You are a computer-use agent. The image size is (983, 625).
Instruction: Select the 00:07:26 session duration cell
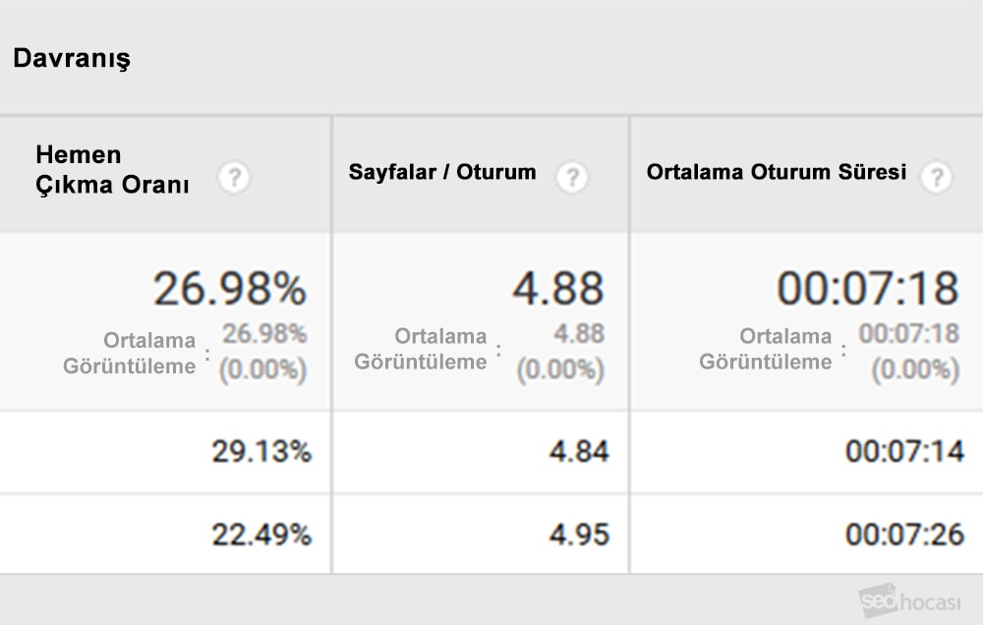click(904, 535)
